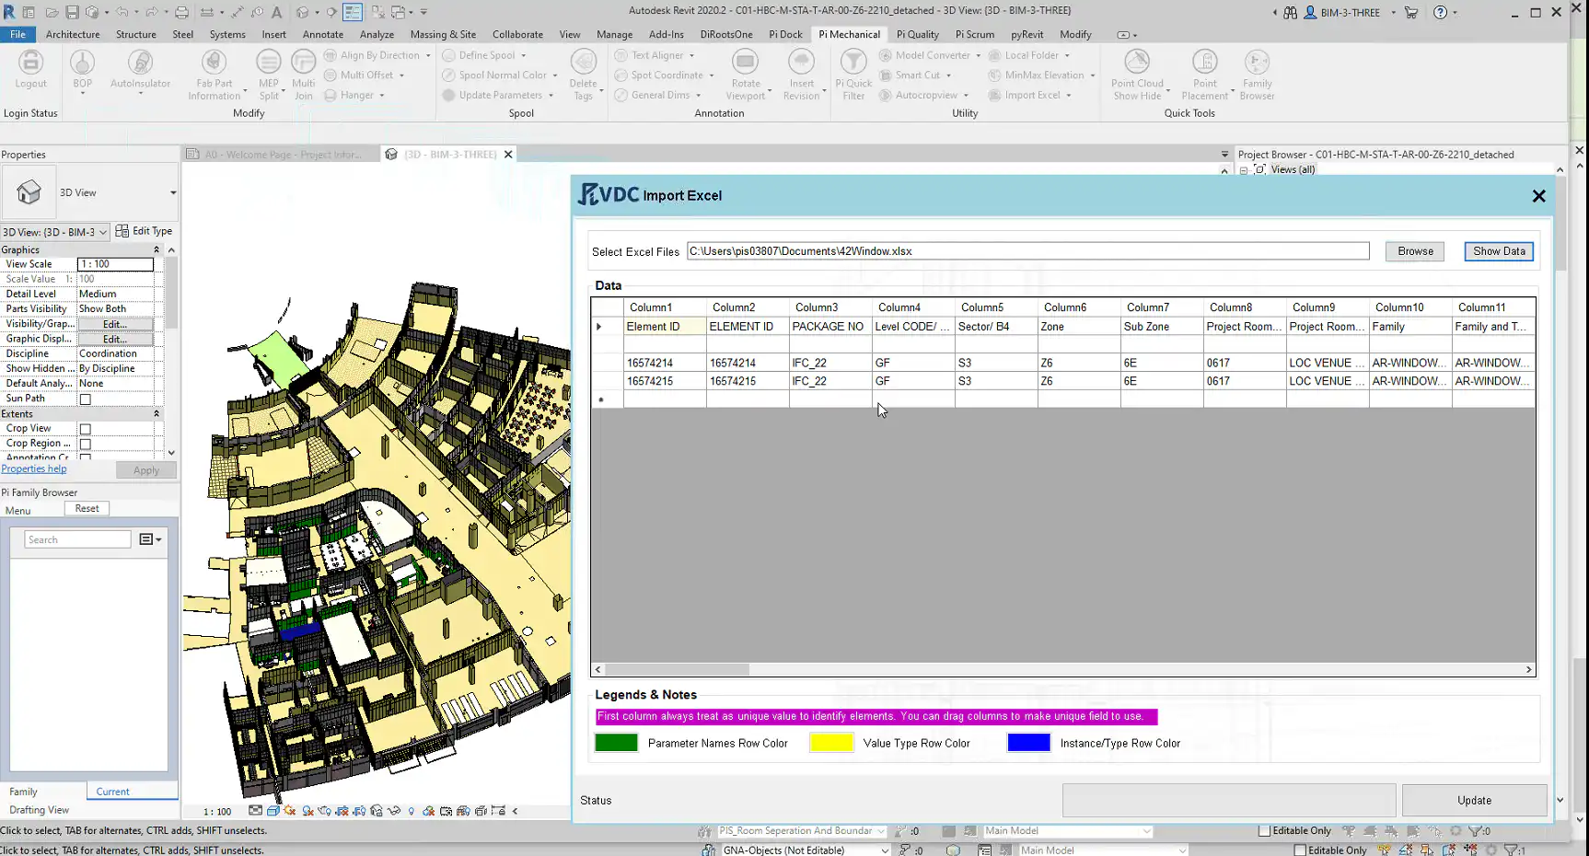Screen dimensions: 1589x856
Task: Switch to the Current tab in Family Browser
Action: [113, 792]
